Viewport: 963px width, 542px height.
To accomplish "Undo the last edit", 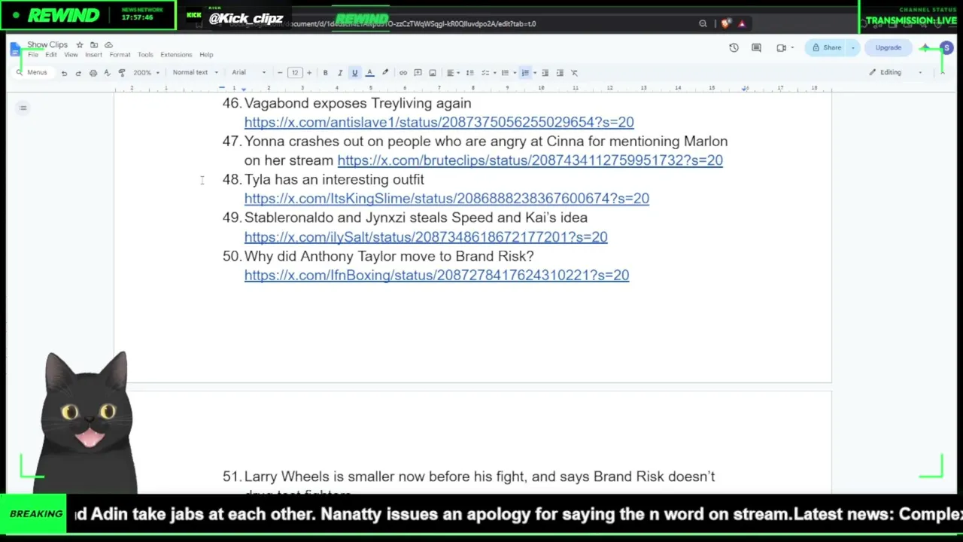I will click(x=64, y=73).
